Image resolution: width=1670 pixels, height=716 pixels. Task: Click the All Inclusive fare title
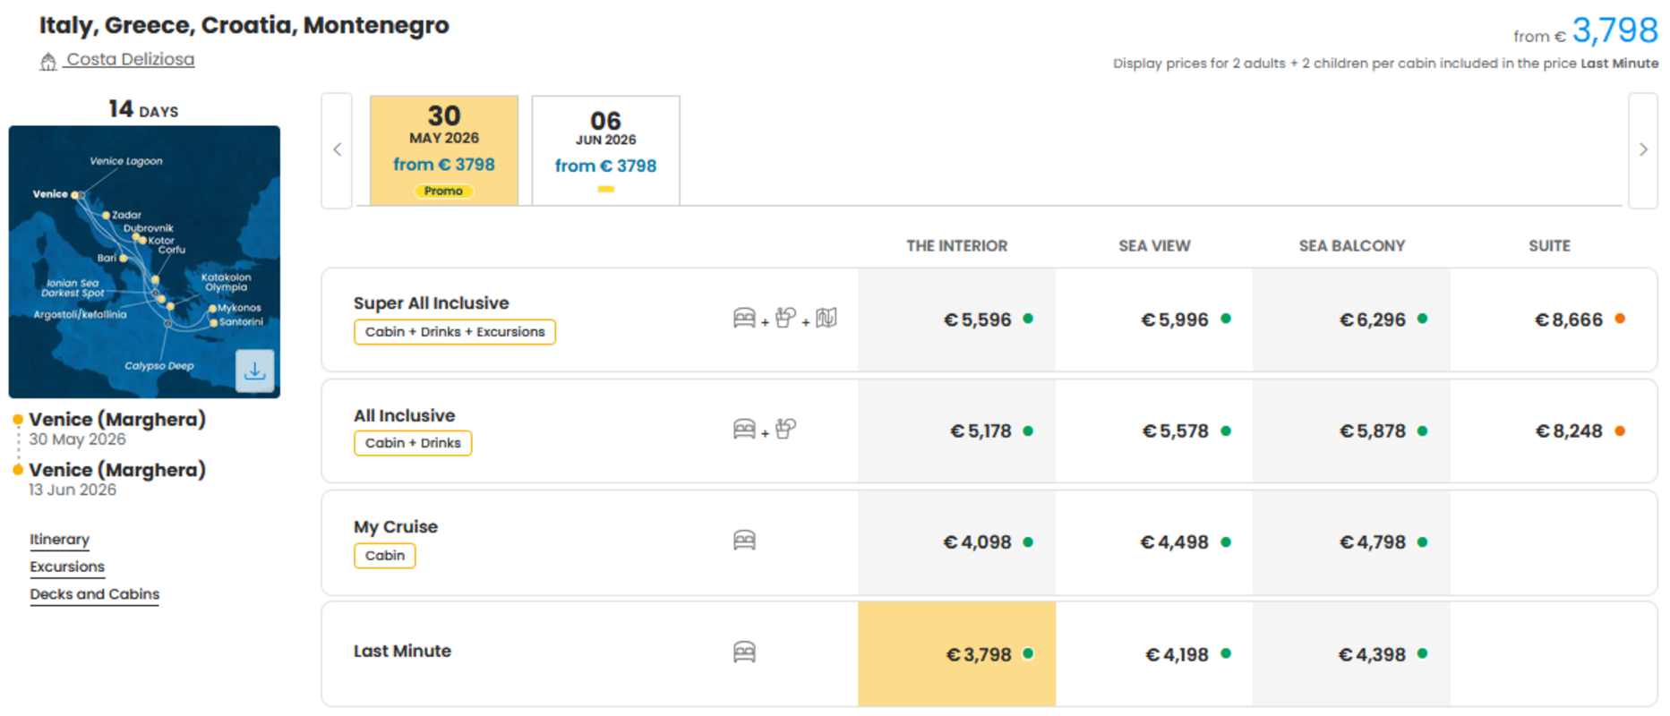pyautogui.click(x=404, y=415)
